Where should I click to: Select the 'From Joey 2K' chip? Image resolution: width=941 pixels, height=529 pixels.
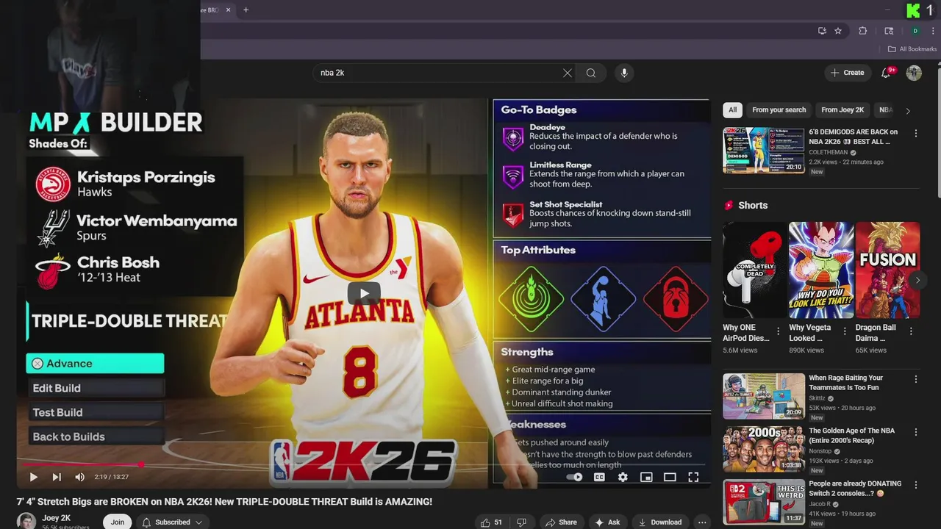pos(842,110)
